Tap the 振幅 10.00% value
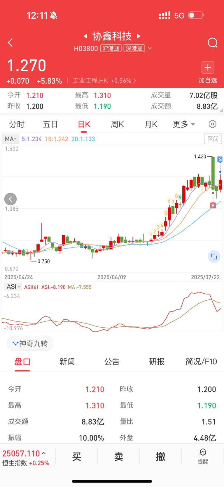 tap(92, 438)
